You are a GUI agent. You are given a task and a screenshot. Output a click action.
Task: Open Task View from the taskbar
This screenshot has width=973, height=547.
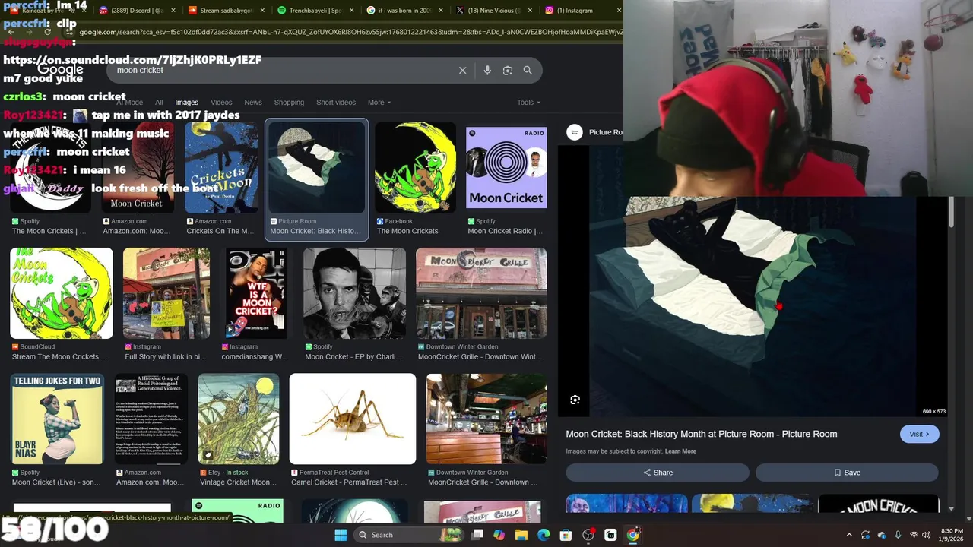477,535
